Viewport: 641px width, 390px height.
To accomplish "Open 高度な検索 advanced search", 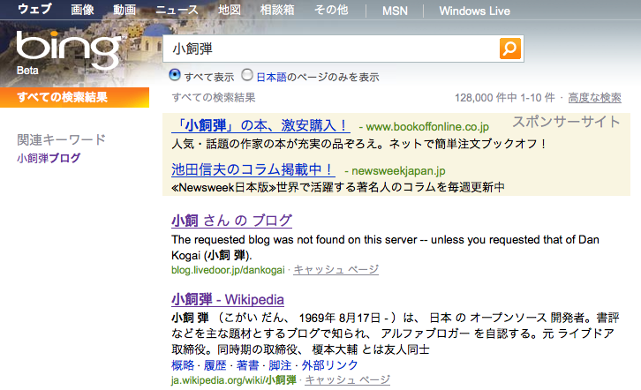I will click(594, 98).
